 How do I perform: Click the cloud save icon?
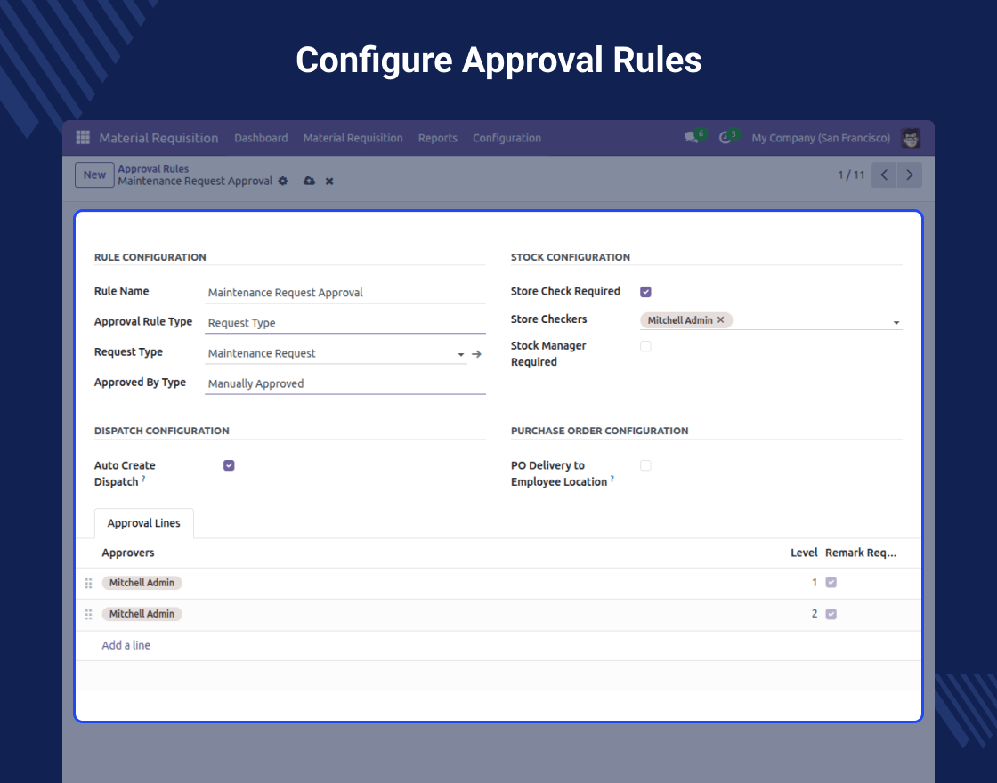[309, 181]
